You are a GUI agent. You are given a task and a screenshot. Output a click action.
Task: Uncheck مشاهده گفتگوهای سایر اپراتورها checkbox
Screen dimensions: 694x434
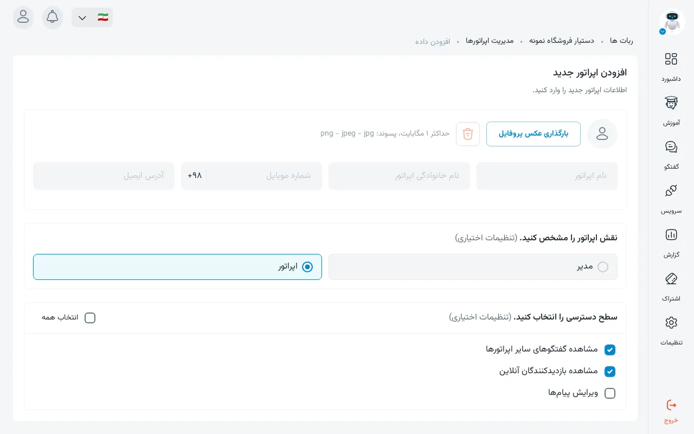click(610, 350)
